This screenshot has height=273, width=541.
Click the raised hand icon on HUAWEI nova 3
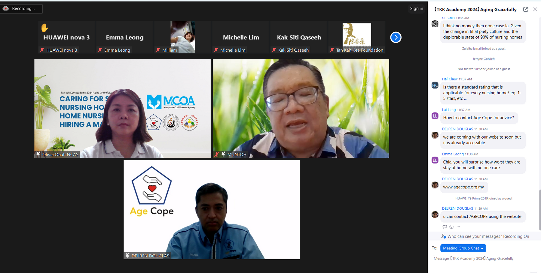coord(44,28)
